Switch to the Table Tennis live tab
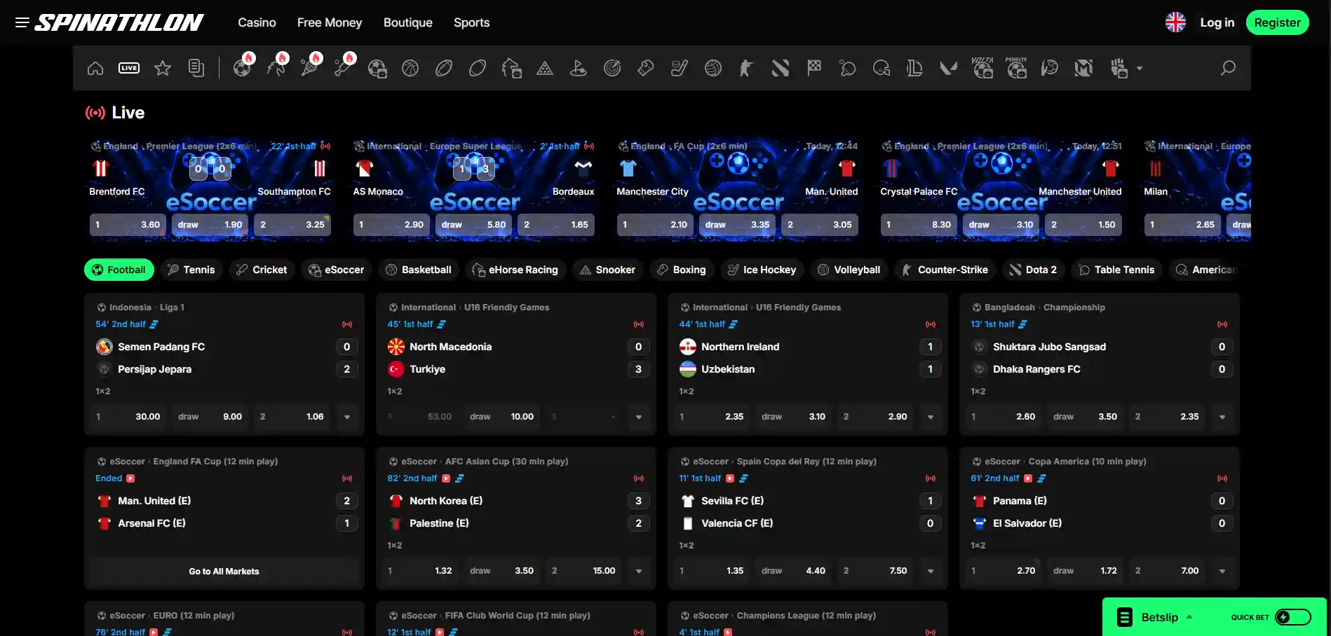The image size is (1331, 636). tap(1116, 270)
